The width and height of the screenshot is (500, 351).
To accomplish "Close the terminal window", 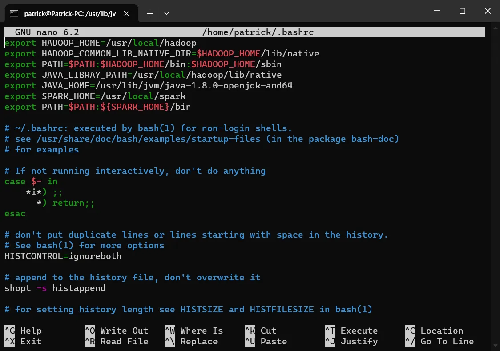I will (x=488, y=11).
